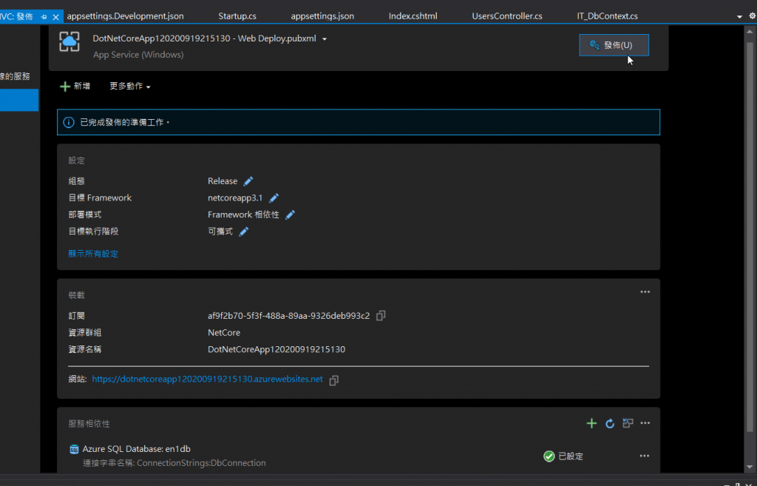The image size is (757, 486).
Task: Click the resource group value NetCore
Action: pyautogui.click(x=224, y=332)
